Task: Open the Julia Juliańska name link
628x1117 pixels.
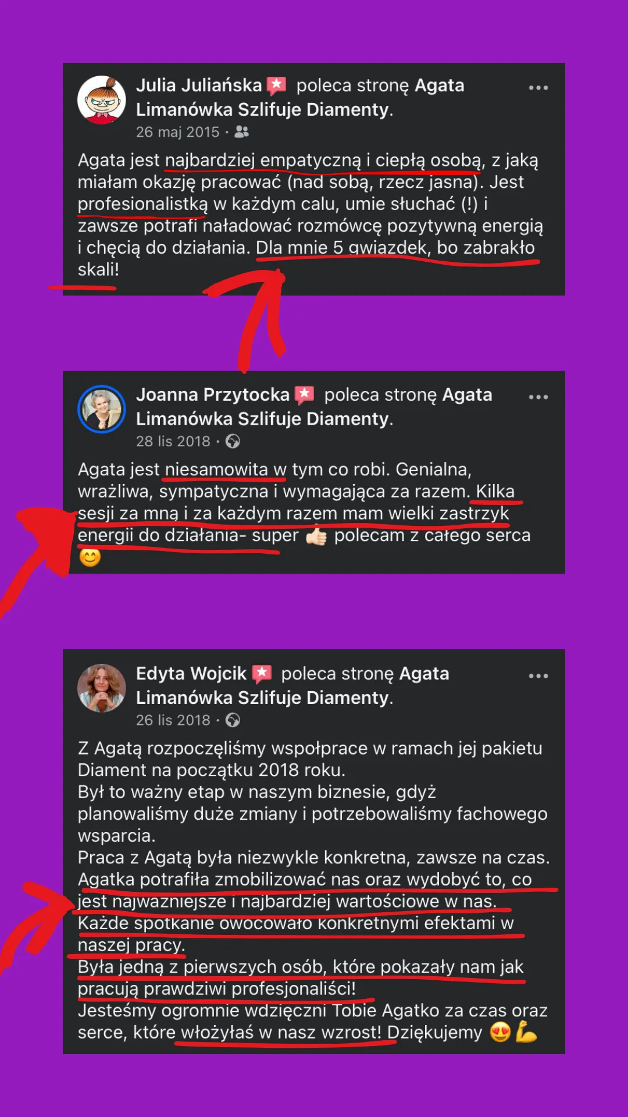Action: pyautogui.click(x=199, y=86)
